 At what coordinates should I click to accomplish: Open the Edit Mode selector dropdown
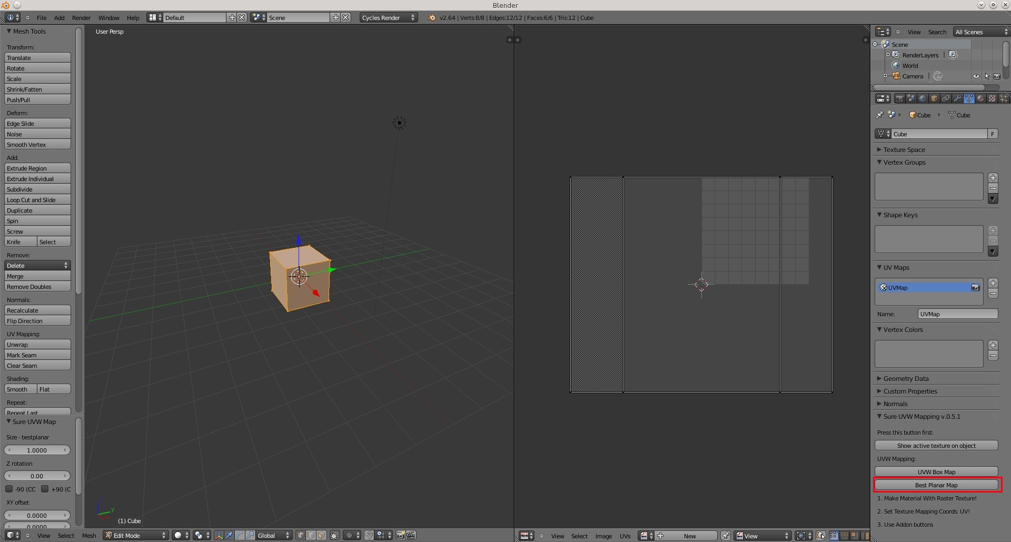(x=135, y=535)
